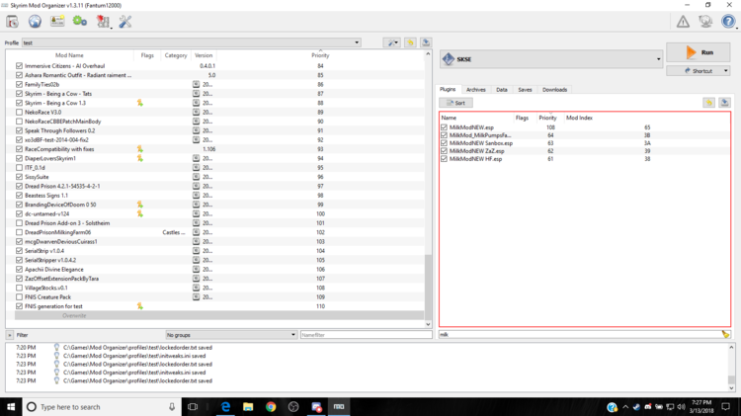Select the Overwrite row in the mod list
The image size is (741, 416).
point(219,315)
